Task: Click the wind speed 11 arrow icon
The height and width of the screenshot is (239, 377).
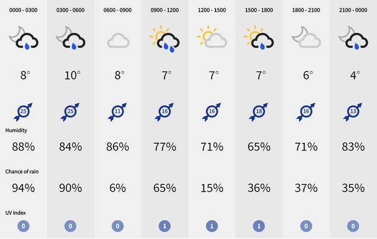Action: pyautogui.click(x=117, y=112)
